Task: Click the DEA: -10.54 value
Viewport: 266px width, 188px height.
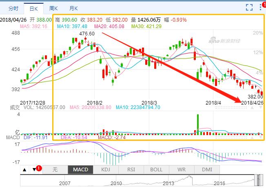Action: click(x=74, y=137)
